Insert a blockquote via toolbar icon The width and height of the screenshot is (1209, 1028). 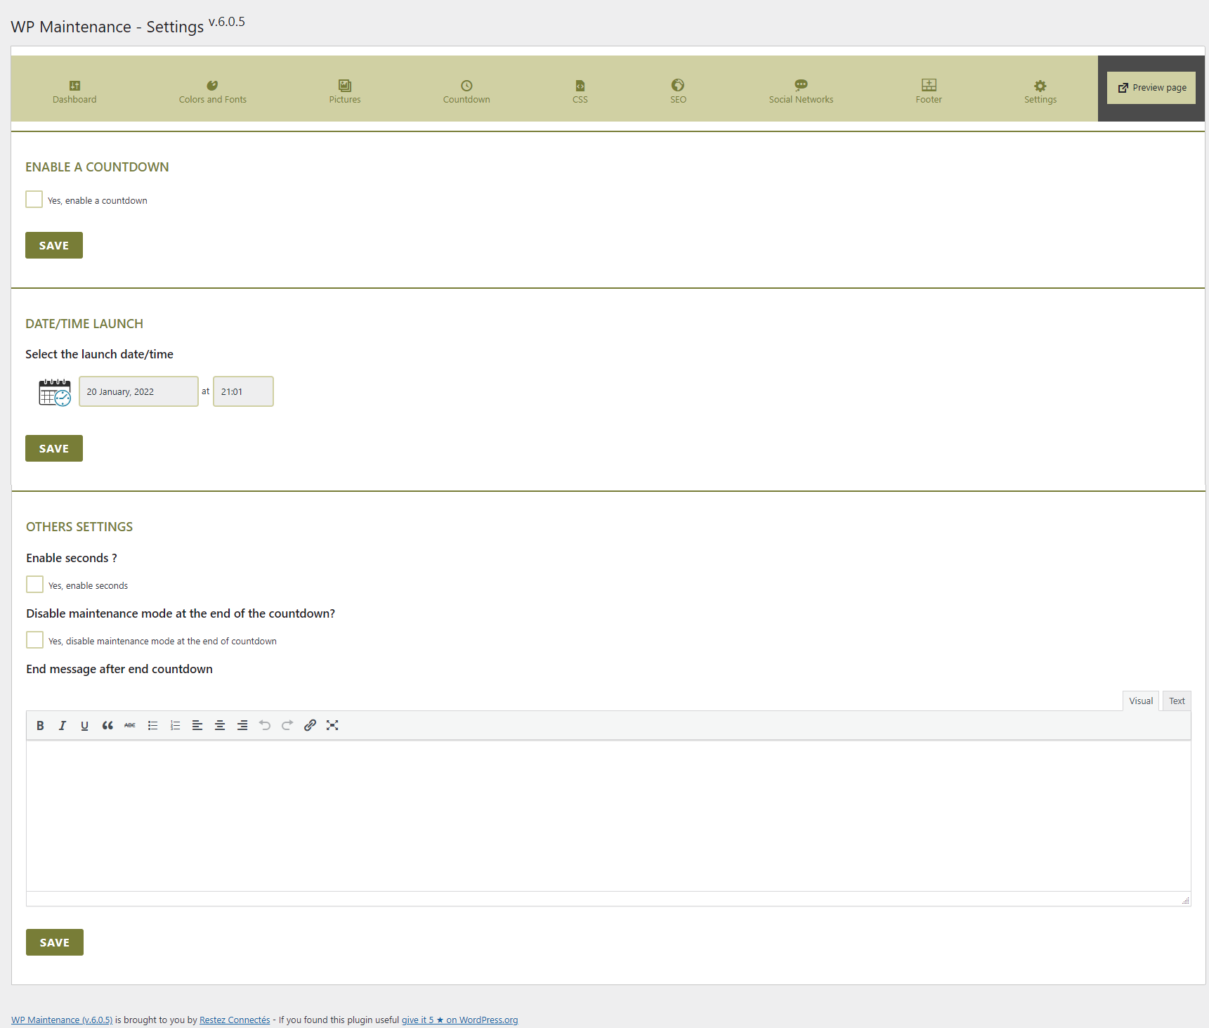coord(107,725)
